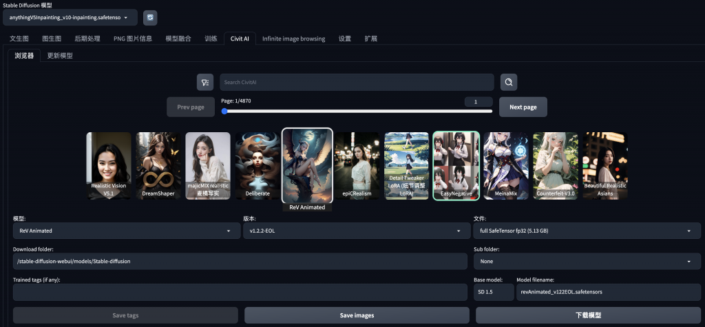Open the Sub folder None dropdown
This screenshot has width=705, height=327.
[587, 262]
